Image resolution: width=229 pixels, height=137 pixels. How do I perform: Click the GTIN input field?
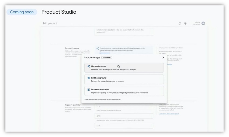tap(124, 116)
